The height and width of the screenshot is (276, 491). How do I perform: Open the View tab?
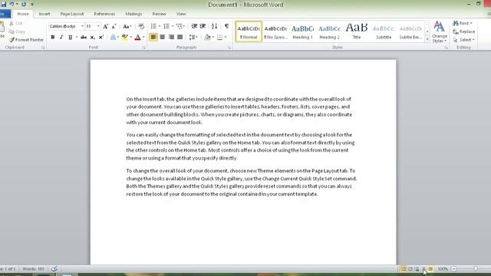pos(181,14)
